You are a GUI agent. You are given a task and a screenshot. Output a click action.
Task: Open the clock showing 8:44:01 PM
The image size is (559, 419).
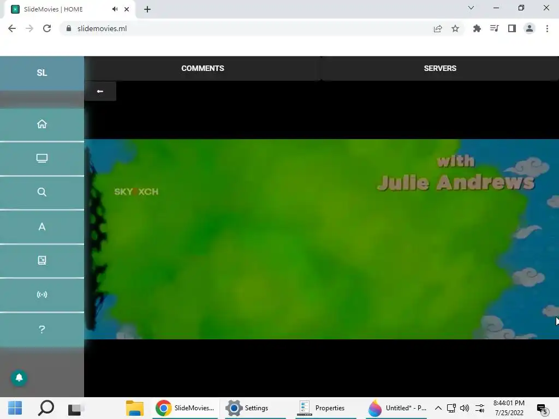(x=509, y=408)
